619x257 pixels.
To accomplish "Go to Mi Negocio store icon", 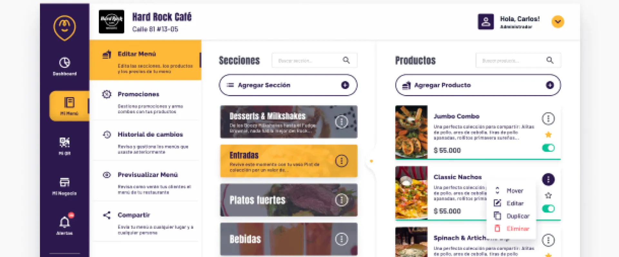I will point(64,186).
